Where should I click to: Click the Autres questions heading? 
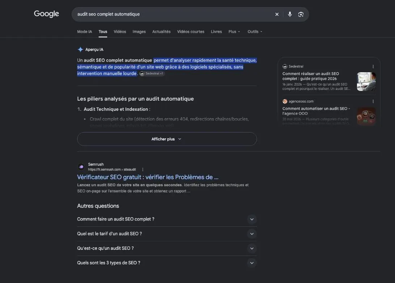pos(98,206)
